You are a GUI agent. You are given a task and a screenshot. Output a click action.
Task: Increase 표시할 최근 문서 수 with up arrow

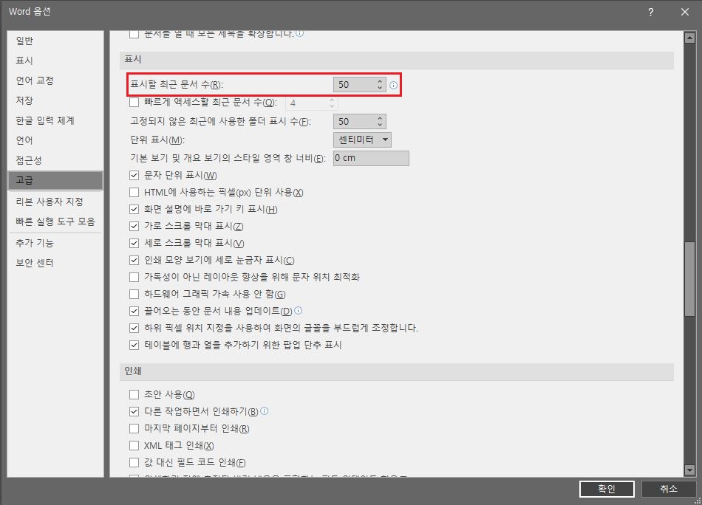380,81
